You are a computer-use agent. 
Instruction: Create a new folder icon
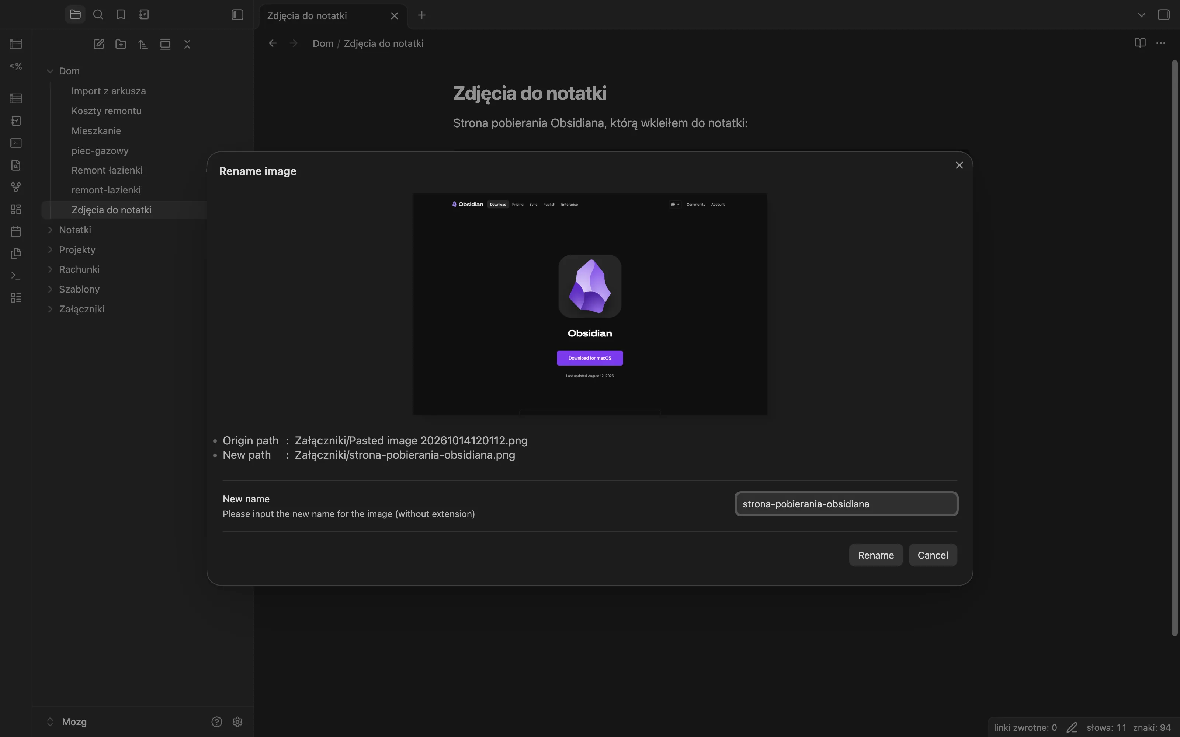pyautogui.click(x=121, y=44)
